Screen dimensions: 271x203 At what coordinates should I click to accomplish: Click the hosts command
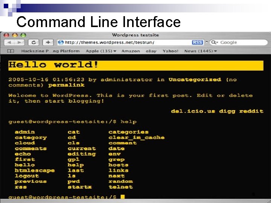pos(119,165)
